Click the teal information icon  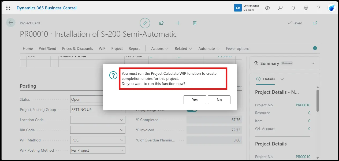pos(315,48)
